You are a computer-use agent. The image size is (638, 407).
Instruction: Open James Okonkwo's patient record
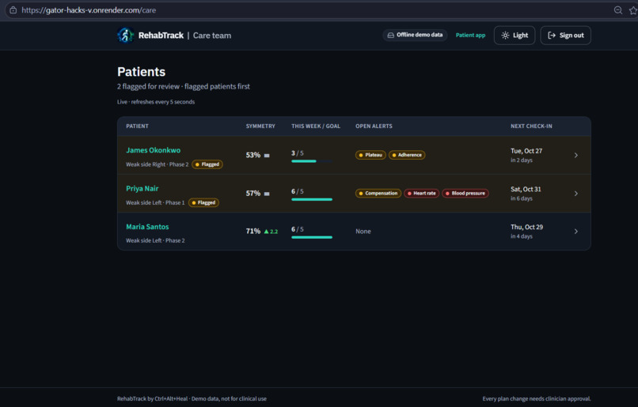point(153,150)
